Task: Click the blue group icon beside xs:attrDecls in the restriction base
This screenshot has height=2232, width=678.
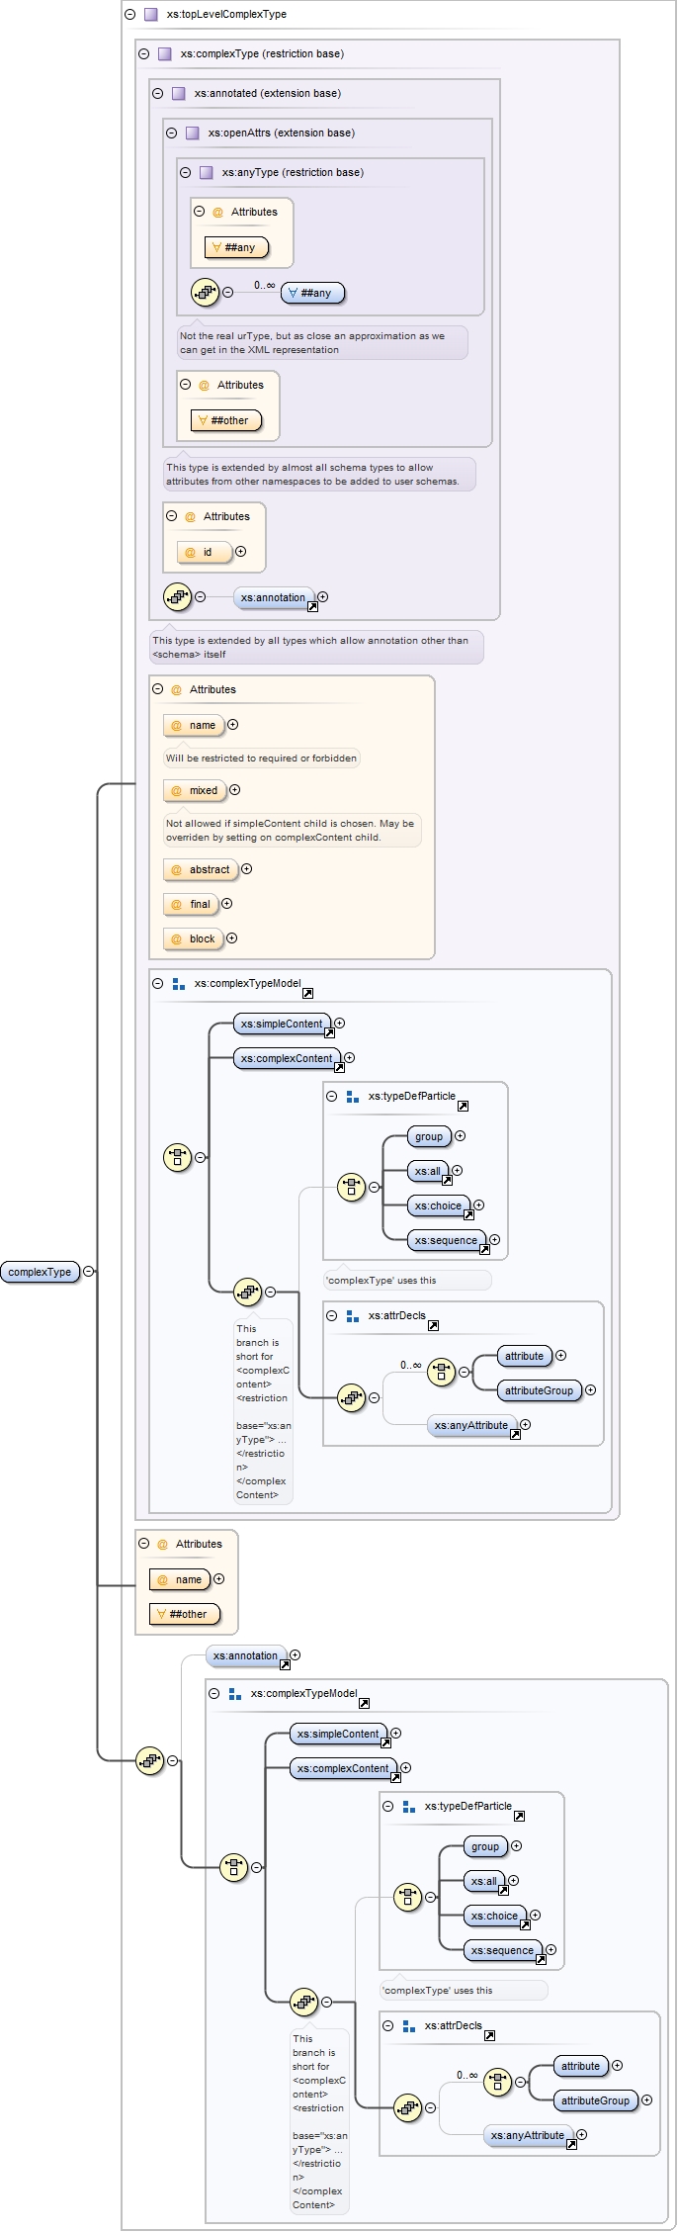Action: (x=353, y=1316)
